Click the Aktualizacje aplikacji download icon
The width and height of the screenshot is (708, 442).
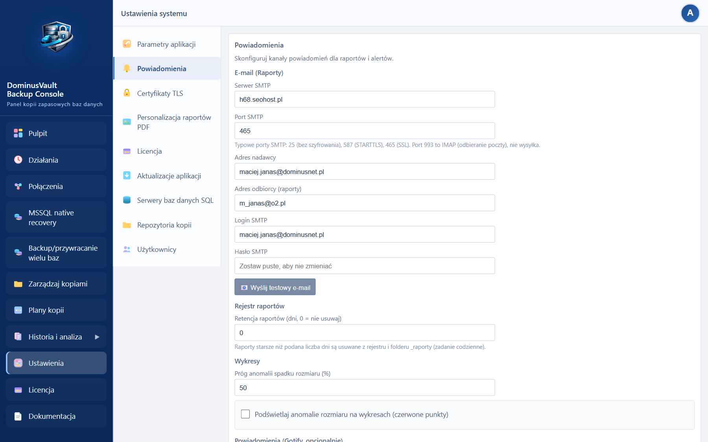[127, 176]
